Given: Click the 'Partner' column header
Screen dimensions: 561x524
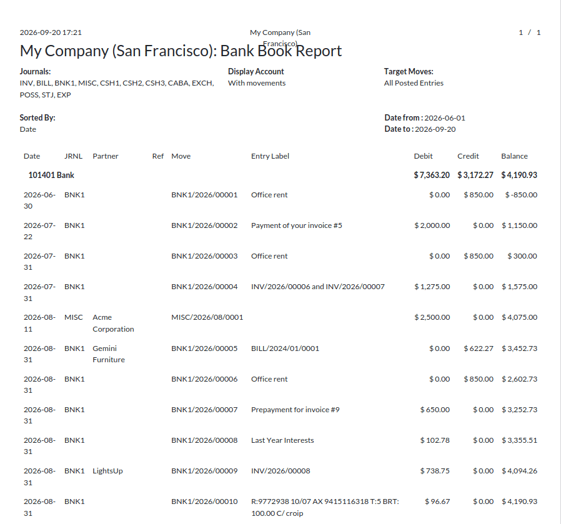Looking at the screenshot, I should (x=105, y=156).
